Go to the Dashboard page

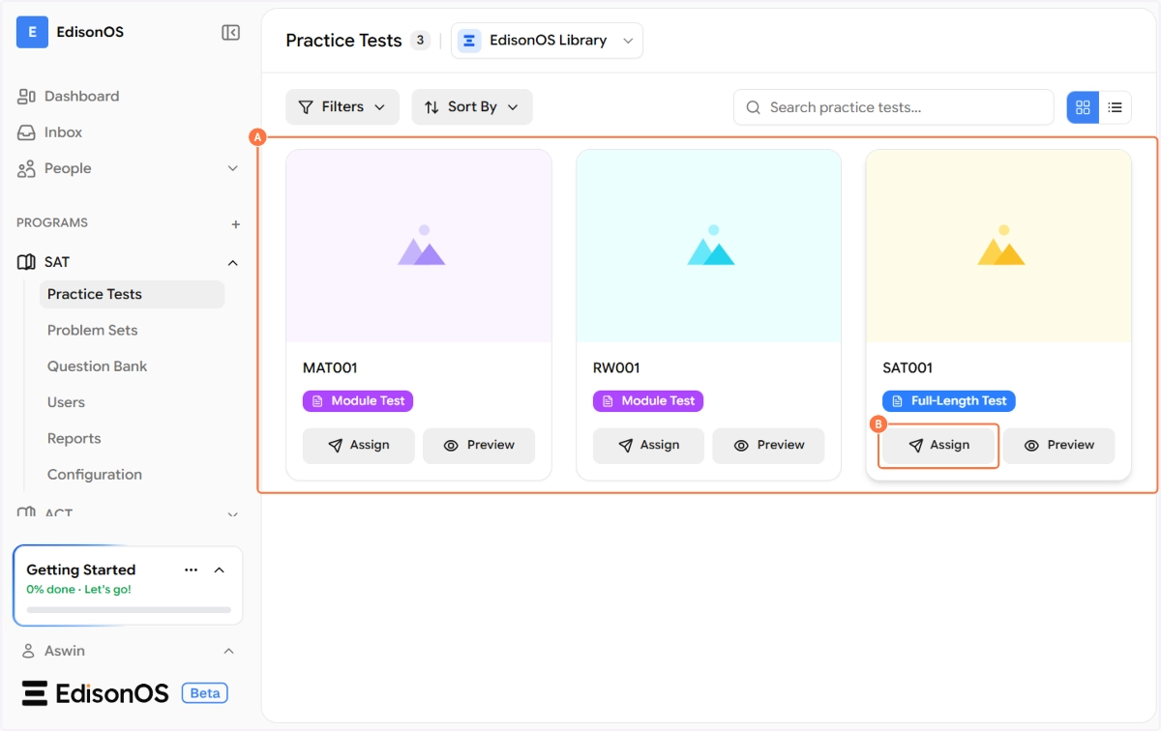click(81, 97)
